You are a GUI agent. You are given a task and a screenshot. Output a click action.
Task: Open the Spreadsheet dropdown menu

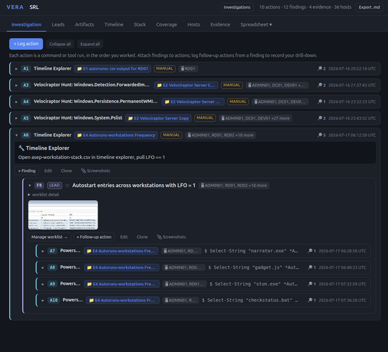click(256, 25)
